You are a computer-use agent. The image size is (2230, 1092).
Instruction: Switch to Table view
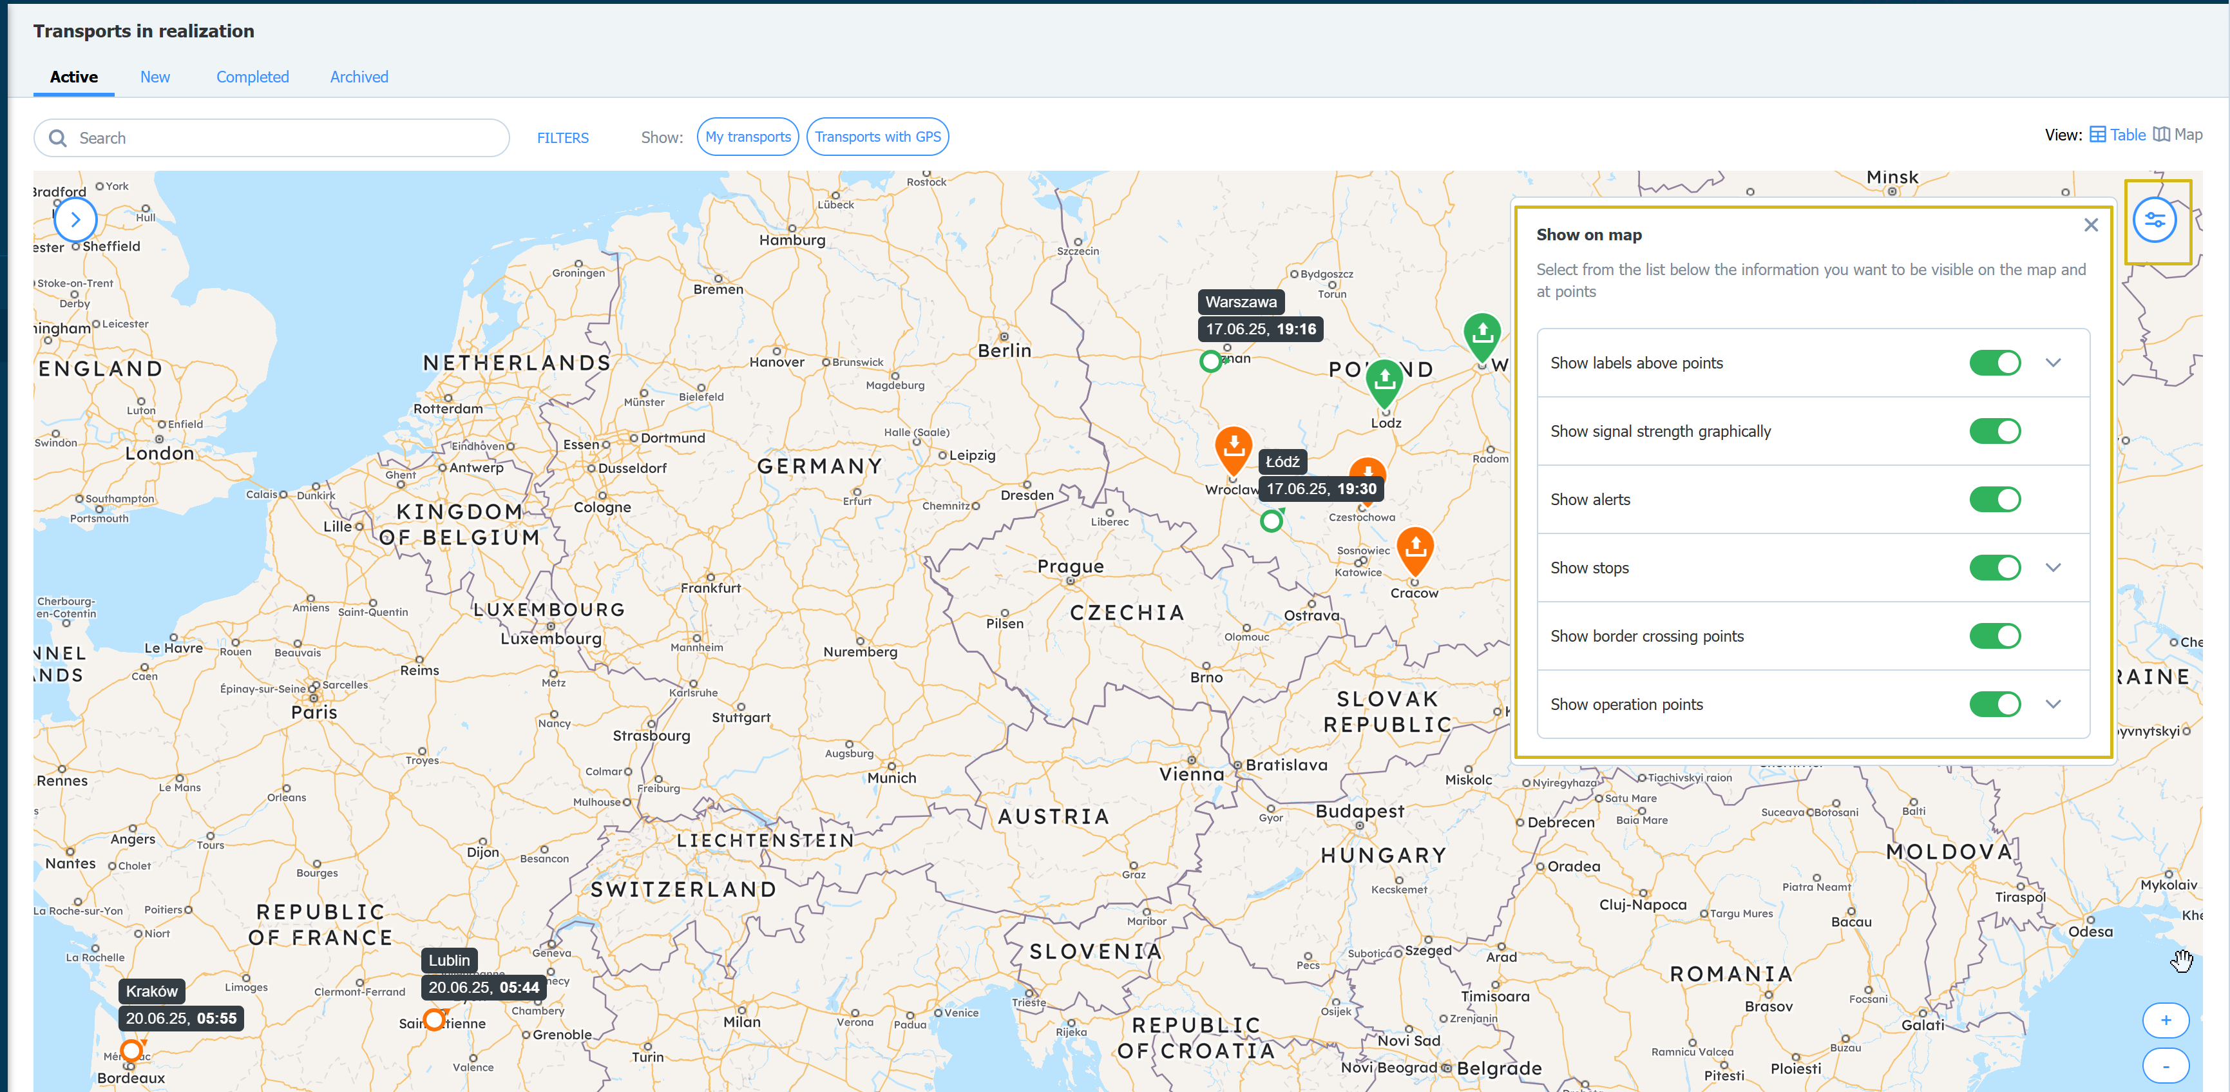[x=2117, y=134]
